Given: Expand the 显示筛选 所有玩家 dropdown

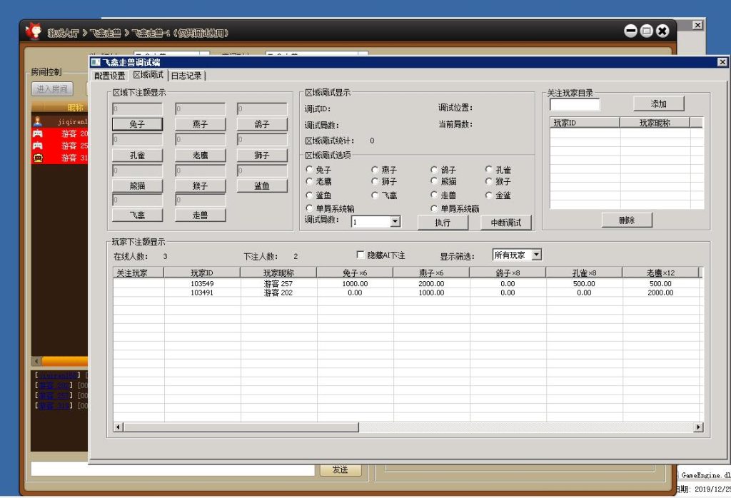Looking at the screenshot, I should (x=537, y=255).
